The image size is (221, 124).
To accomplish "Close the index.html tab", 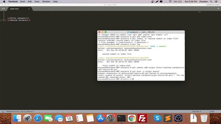I will point(29,9).
